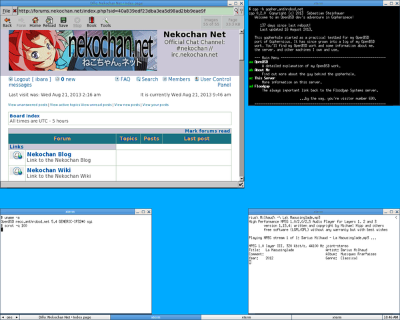Click the Nekochan Wiki row icon

(x=17, y=171)
